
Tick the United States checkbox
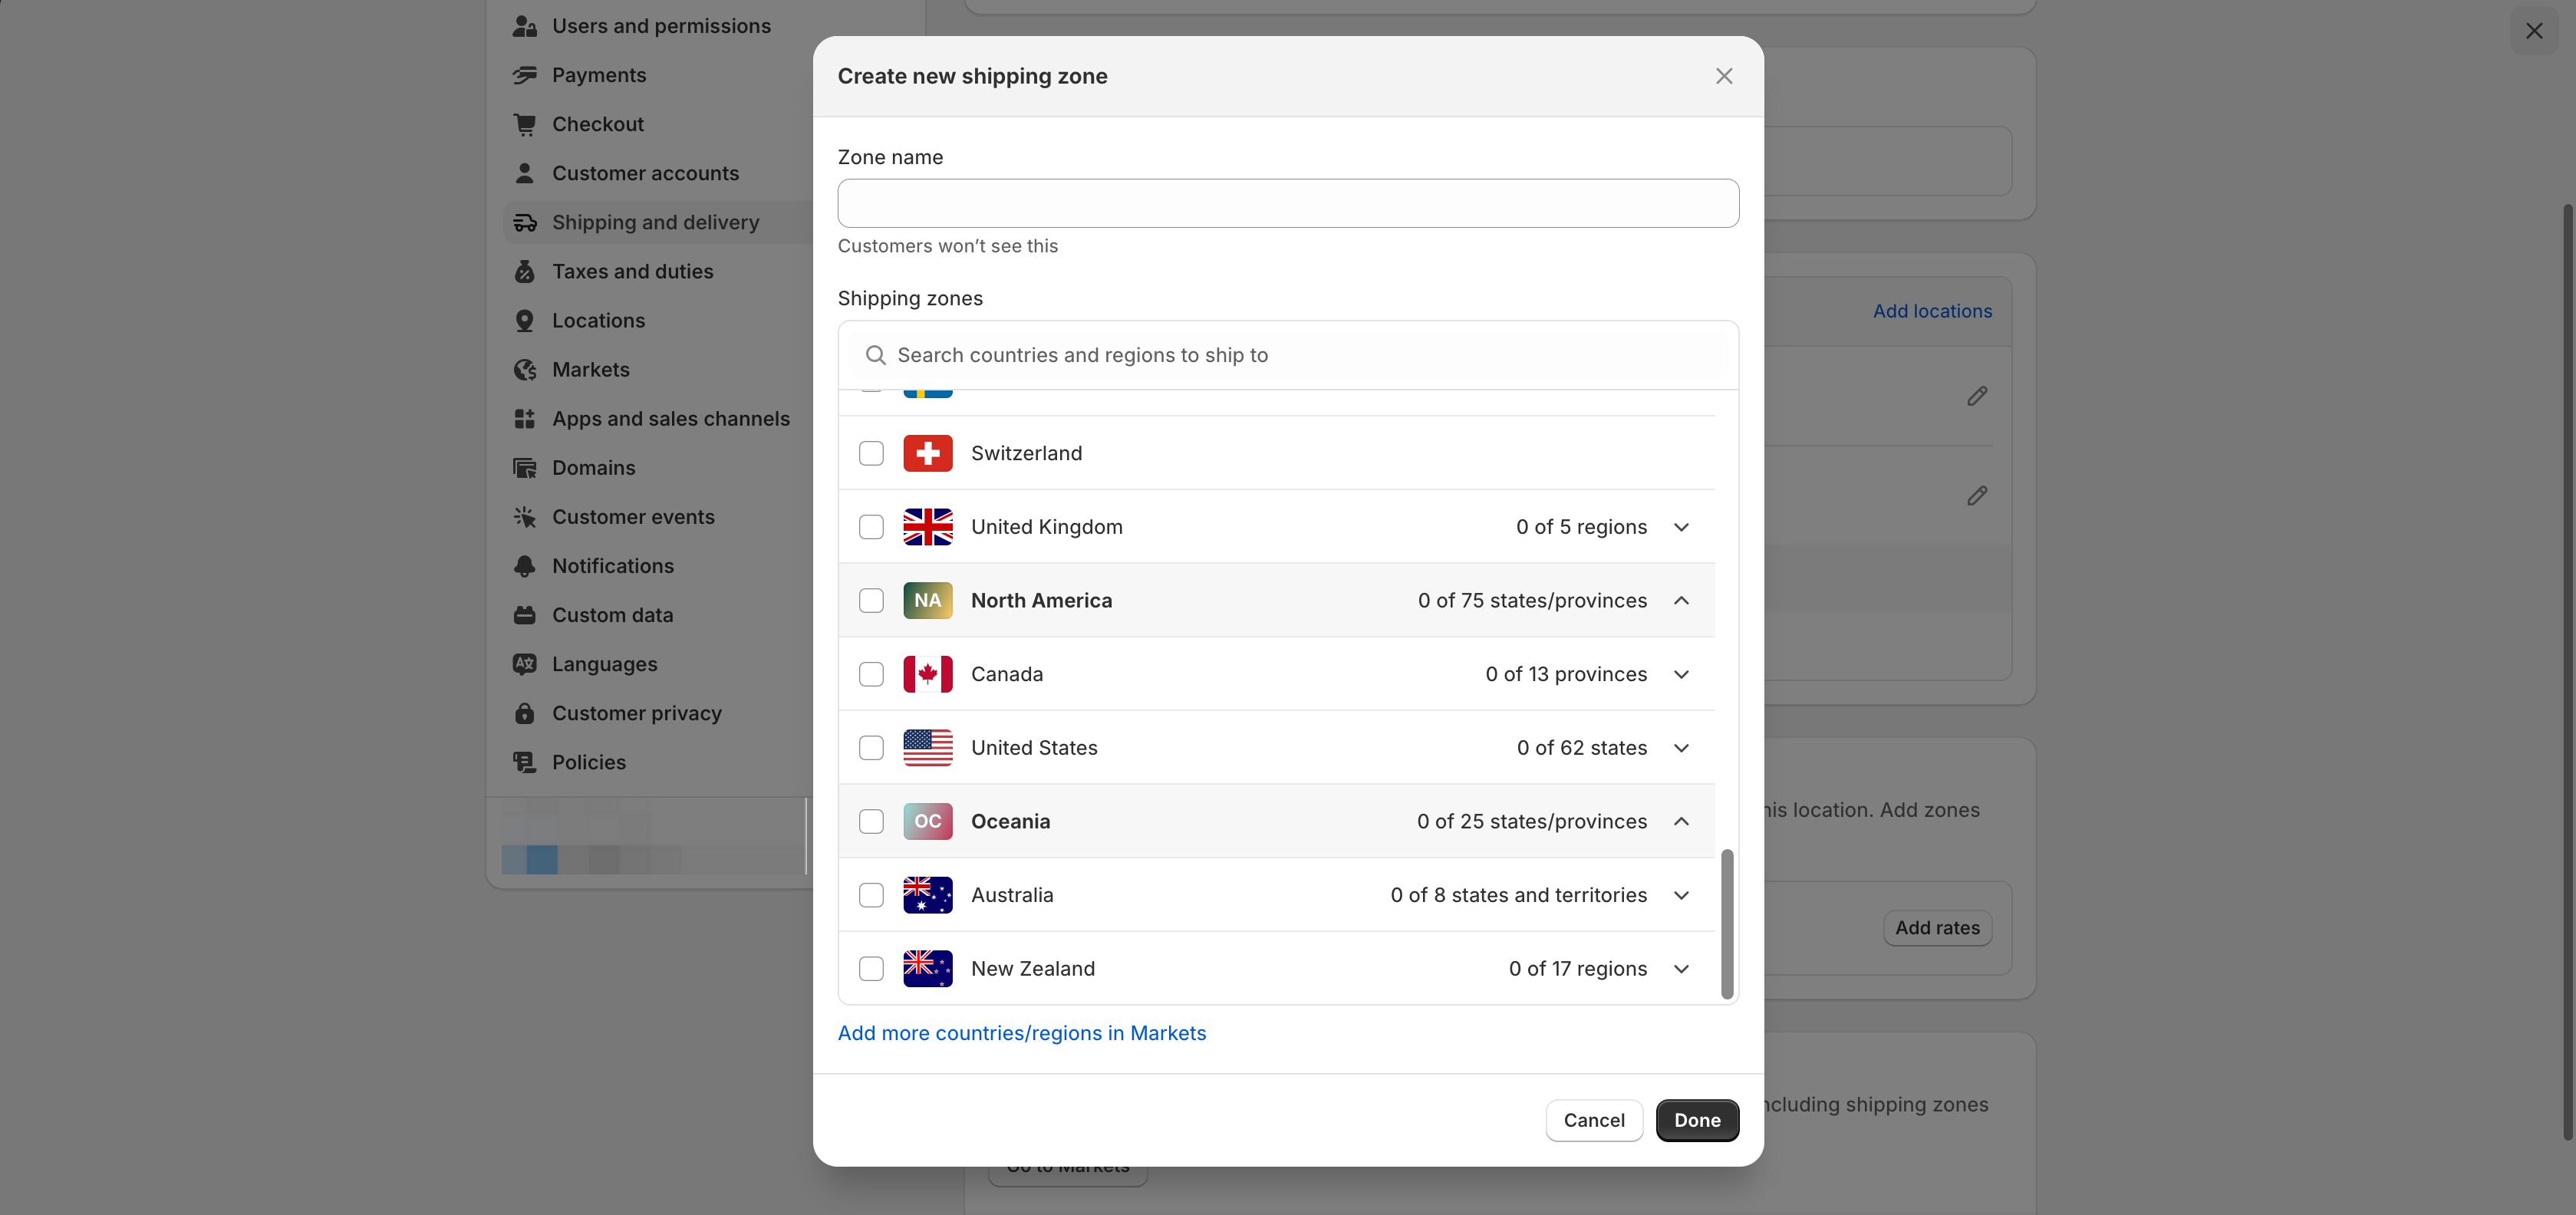tap(871, 748)
